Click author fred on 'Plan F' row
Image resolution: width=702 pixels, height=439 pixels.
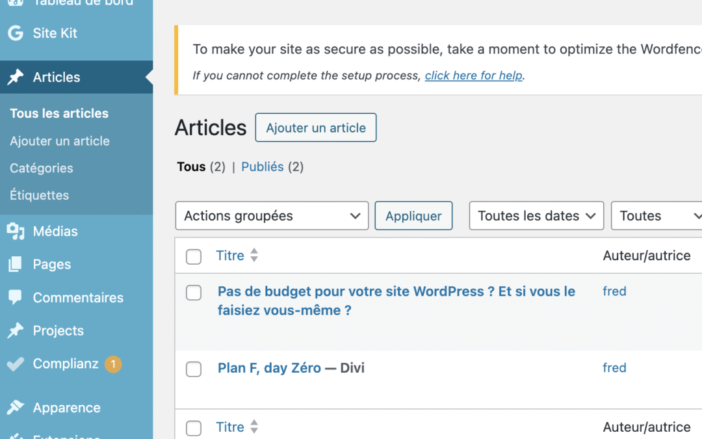tap(614, 367)
